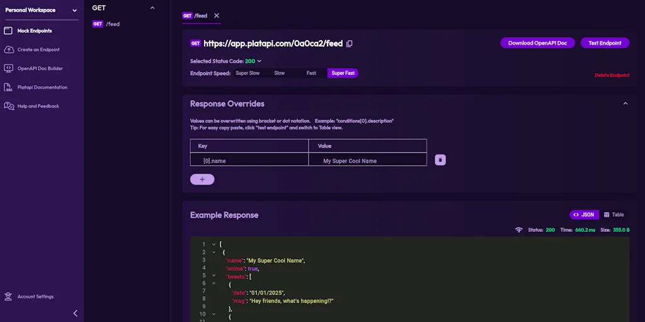Open Help and Feedback
The image size is (645, 322).
(38, 106)
